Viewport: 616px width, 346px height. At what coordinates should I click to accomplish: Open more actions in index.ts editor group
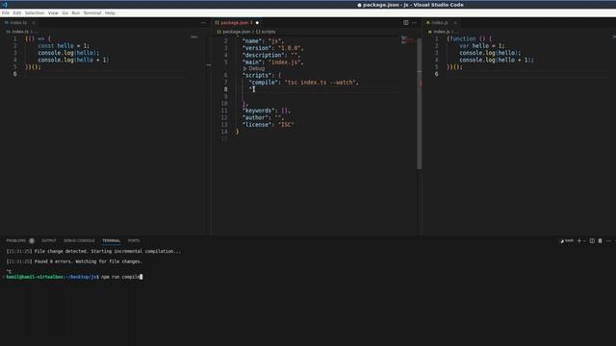point(203,23)
